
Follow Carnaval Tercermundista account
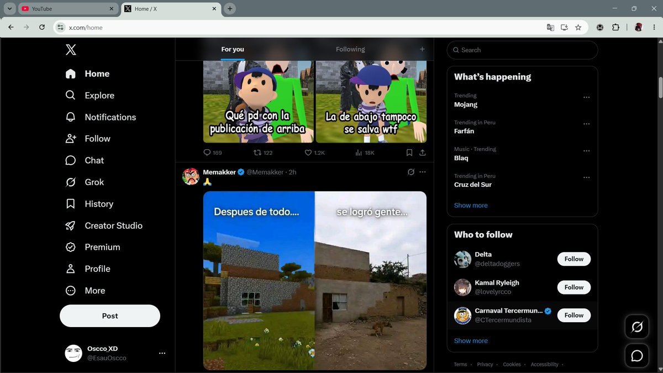(x=573, y=315)
